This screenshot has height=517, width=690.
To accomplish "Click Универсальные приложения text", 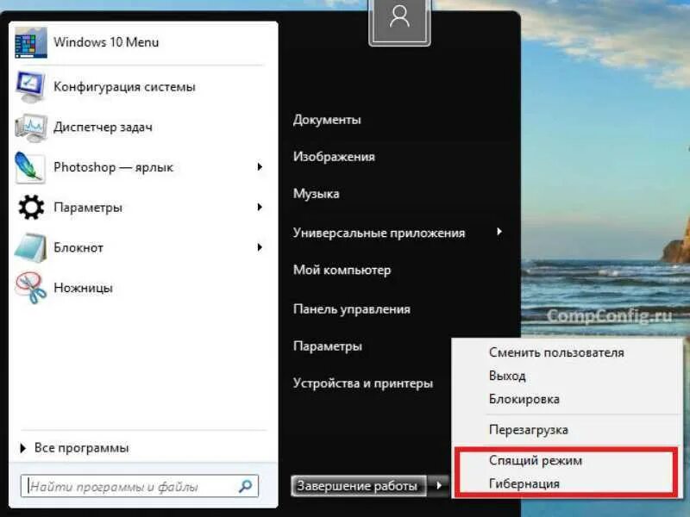I will 379,233.
